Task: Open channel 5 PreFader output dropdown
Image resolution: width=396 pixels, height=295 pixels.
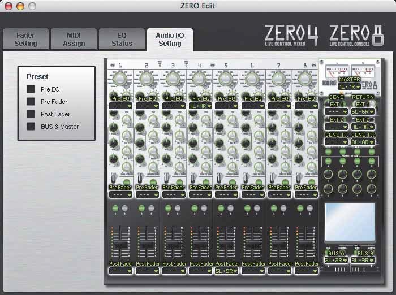Action: tap(226, 194)
